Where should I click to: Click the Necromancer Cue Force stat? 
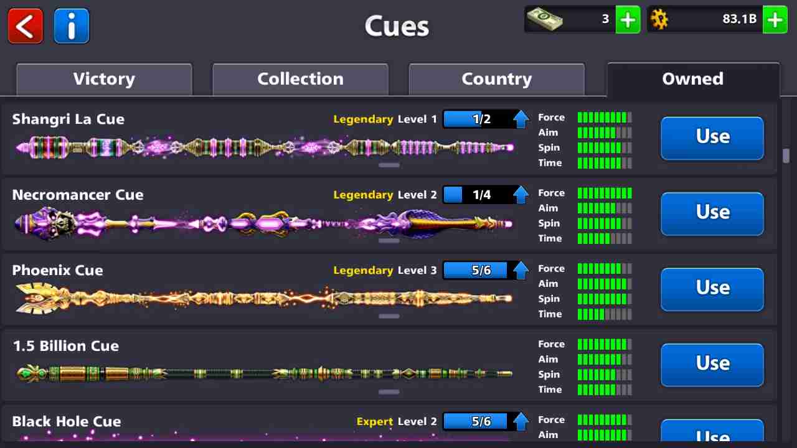585,193
